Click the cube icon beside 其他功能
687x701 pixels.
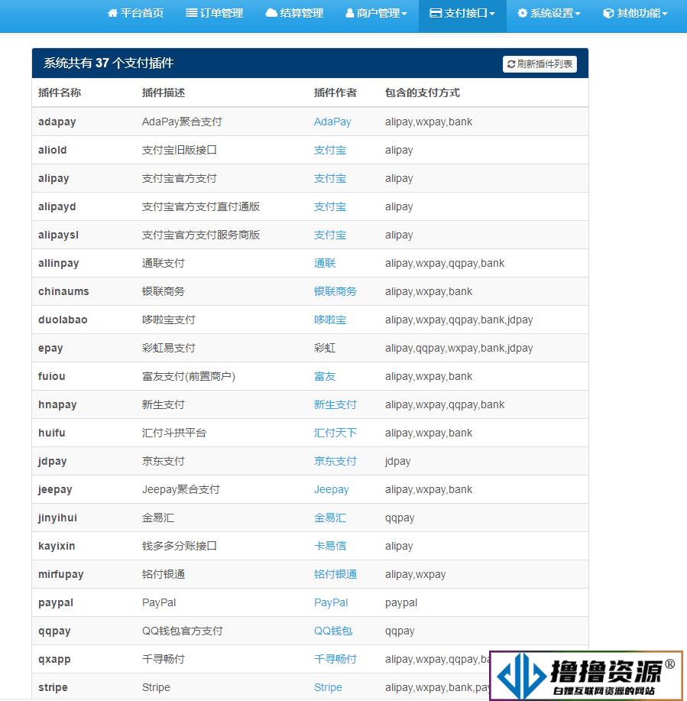[x=608, y=13]
